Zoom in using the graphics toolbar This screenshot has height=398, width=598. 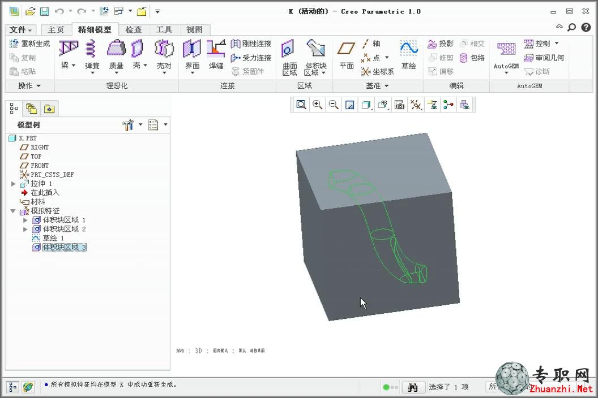point(317,105)
